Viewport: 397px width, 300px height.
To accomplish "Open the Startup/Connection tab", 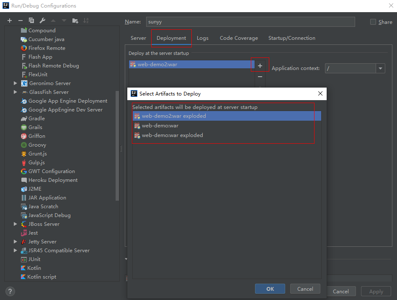I will click(291, 38).
